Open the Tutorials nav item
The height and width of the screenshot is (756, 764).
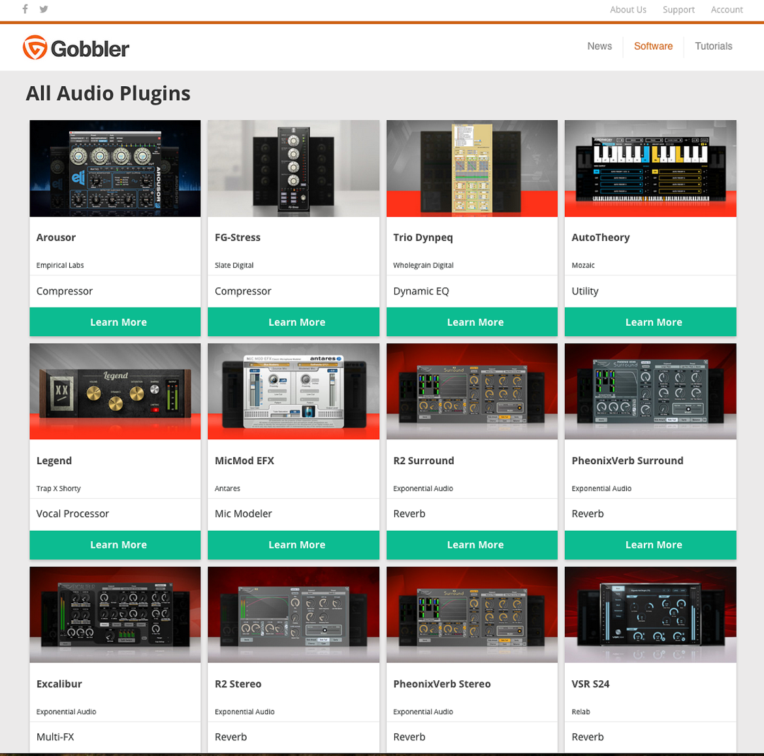tap(713, 46)
